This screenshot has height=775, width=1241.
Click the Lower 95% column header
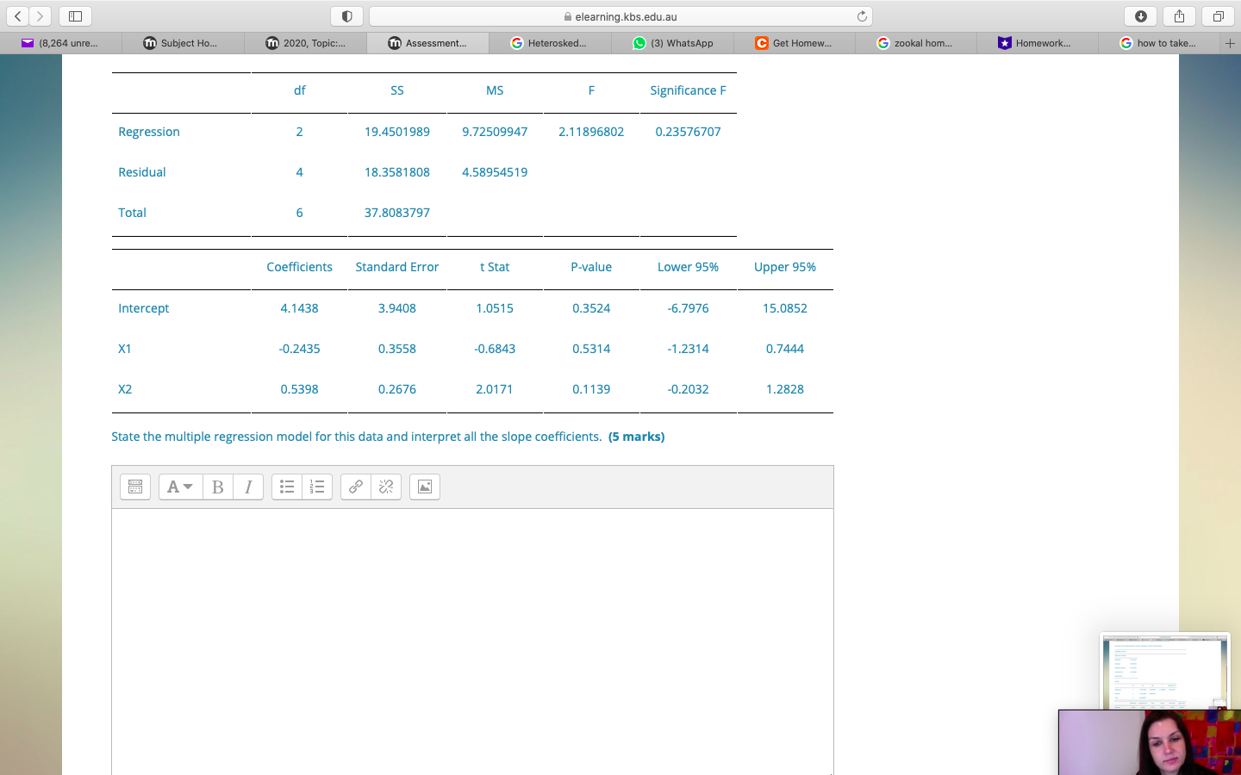point(688,267)
